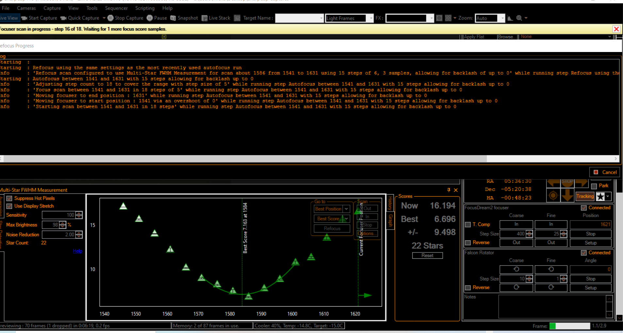Open the Cameras menu
The height and width of the screenshot is (333, 623).
[x=26, y=8]
